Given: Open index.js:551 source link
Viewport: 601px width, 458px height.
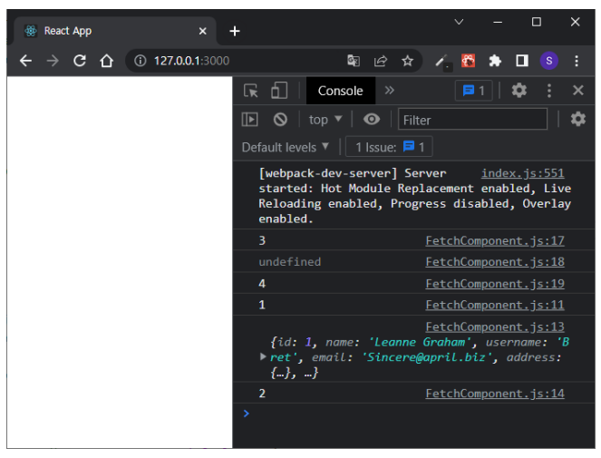Looking at the screenshot, I should [522, 173].
